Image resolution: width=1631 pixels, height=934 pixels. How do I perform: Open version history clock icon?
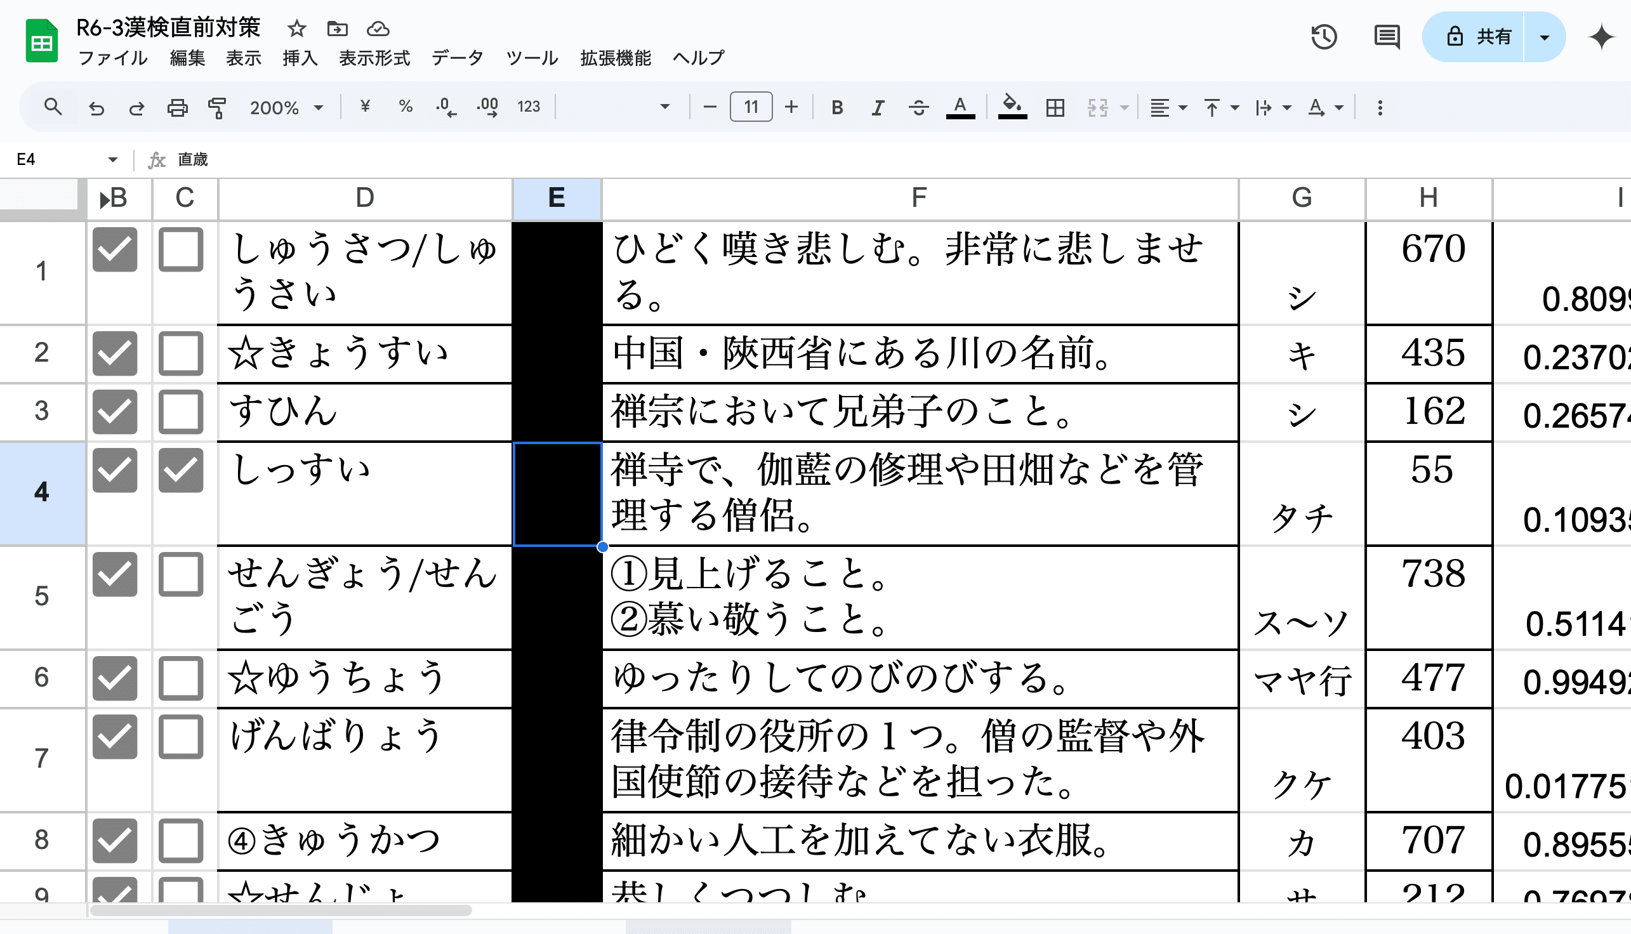coord(1324,37)
